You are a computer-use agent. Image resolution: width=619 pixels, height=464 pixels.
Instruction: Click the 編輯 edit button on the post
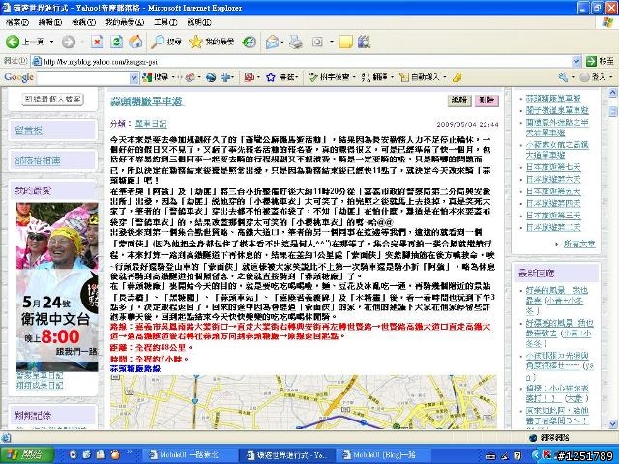[459, 101]
